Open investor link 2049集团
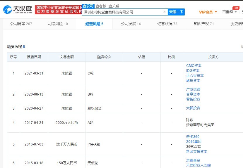 point(194,141)
